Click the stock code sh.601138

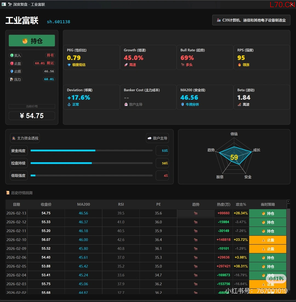click(x=58, y=22)
